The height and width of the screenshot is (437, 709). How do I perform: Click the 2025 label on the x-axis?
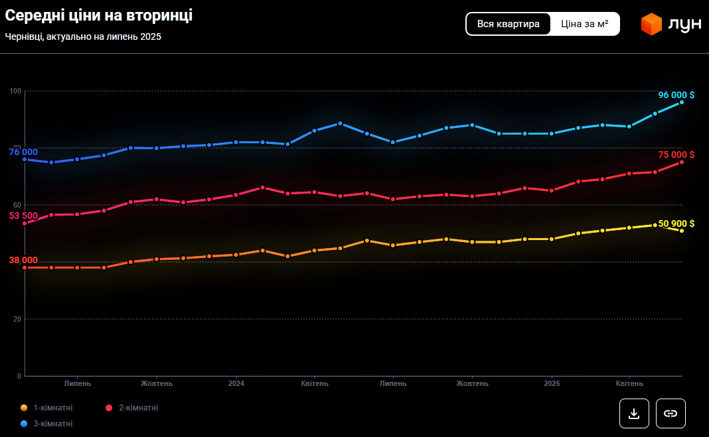click(x=552, y=383)
